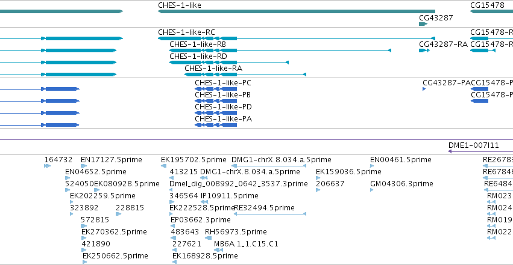
Task: Select the DME1-007I11 clone feature
Action: (480, 151)
